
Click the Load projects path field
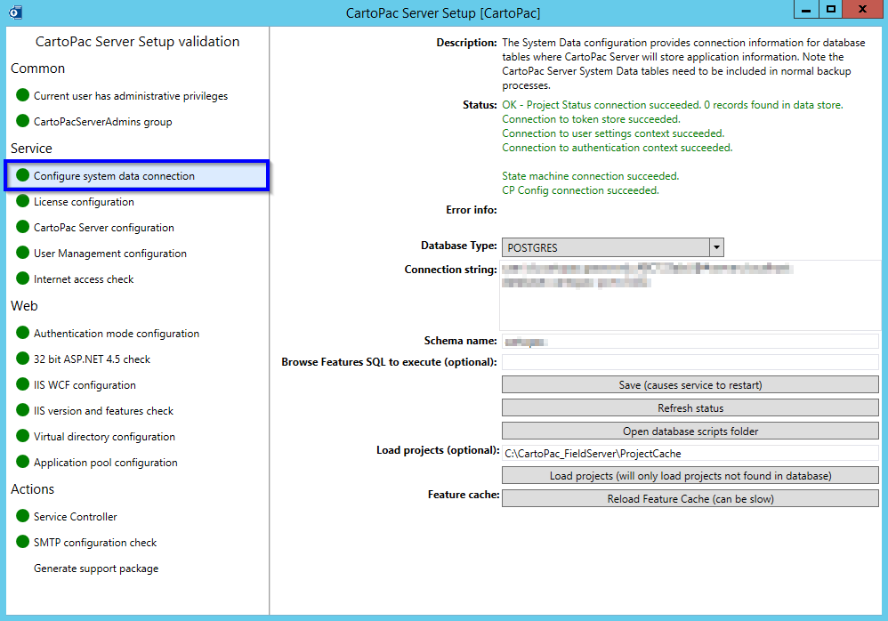point(690,453)
